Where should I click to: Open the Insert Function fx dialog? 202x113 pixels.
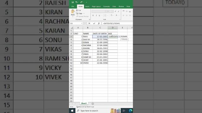99,24
